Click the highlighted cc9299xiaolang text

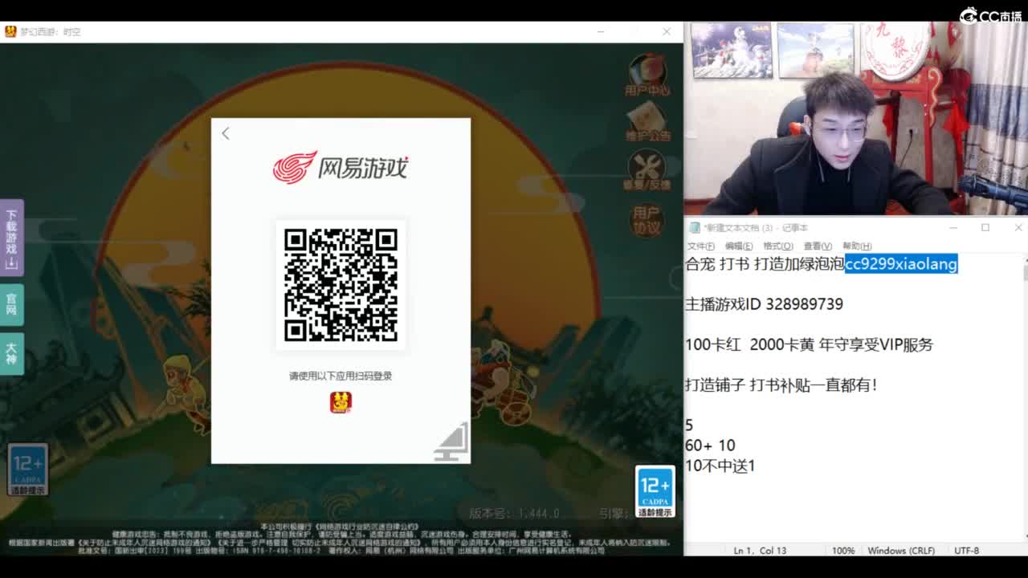(x=901, y=264)
